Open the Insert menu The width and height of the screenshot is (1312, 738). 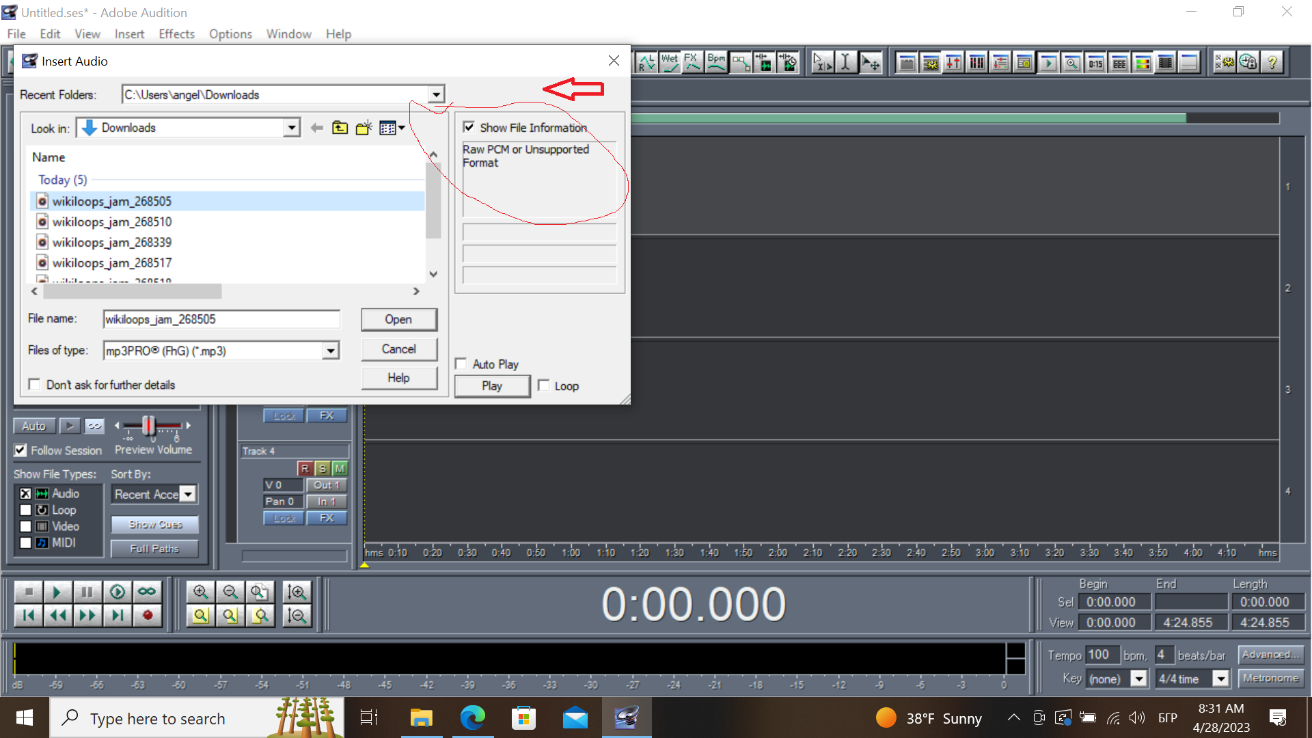129,34
